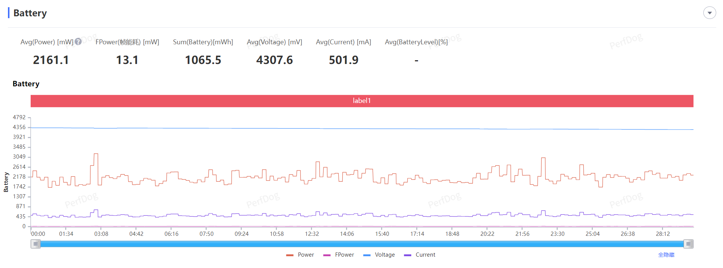723x268 pixels.
Task: Toggle the Voltage legend entry
Action: tap(379, 255)
